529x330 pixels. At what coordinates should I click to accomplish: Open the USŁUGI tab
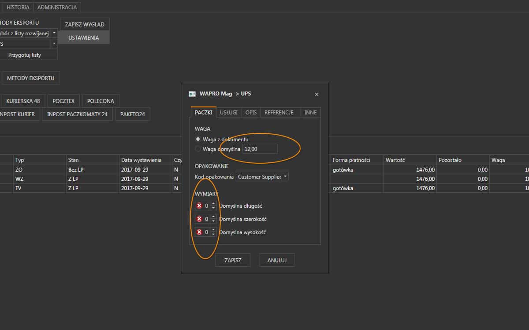tap(229, 113)
